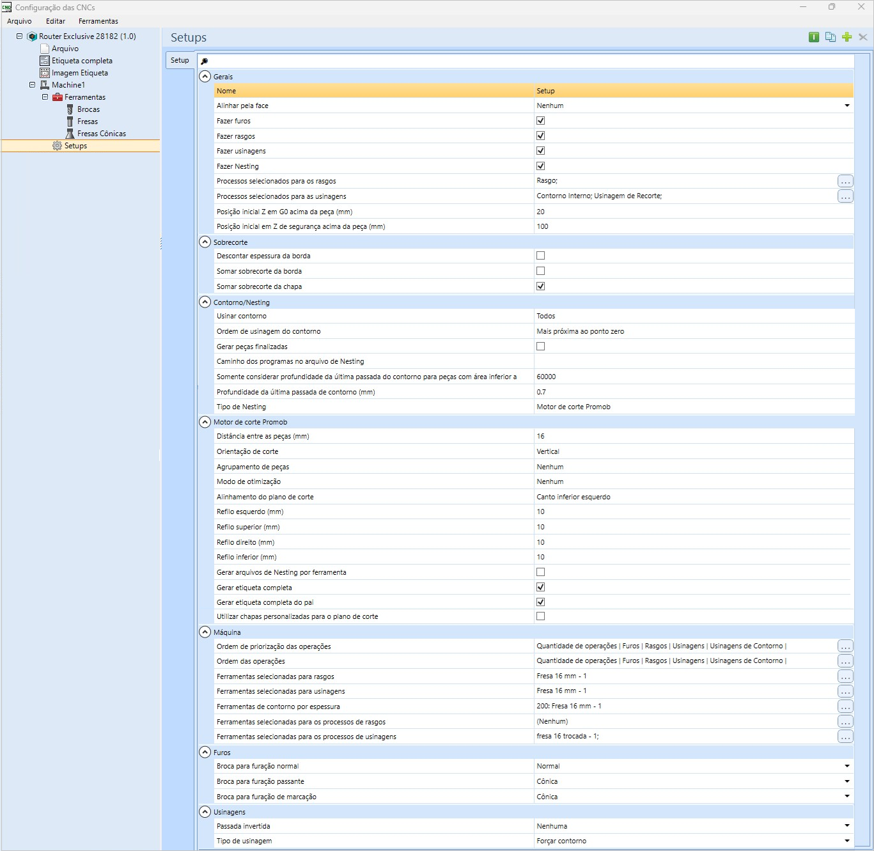Click the Imagem Etiqueta icon in the tree
874x851 pixels.
45,73
